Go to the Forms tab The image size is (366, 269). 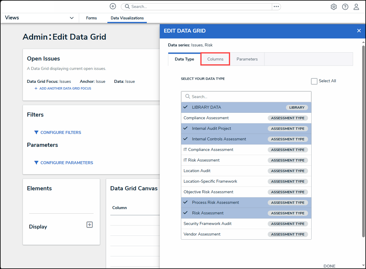coord(91,18)
